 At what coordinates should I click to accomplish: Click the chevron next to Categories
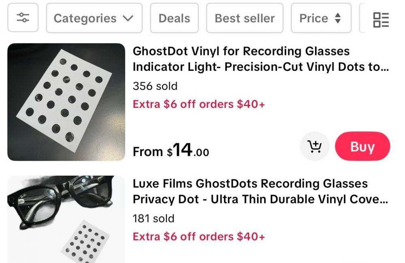point(128,19)
